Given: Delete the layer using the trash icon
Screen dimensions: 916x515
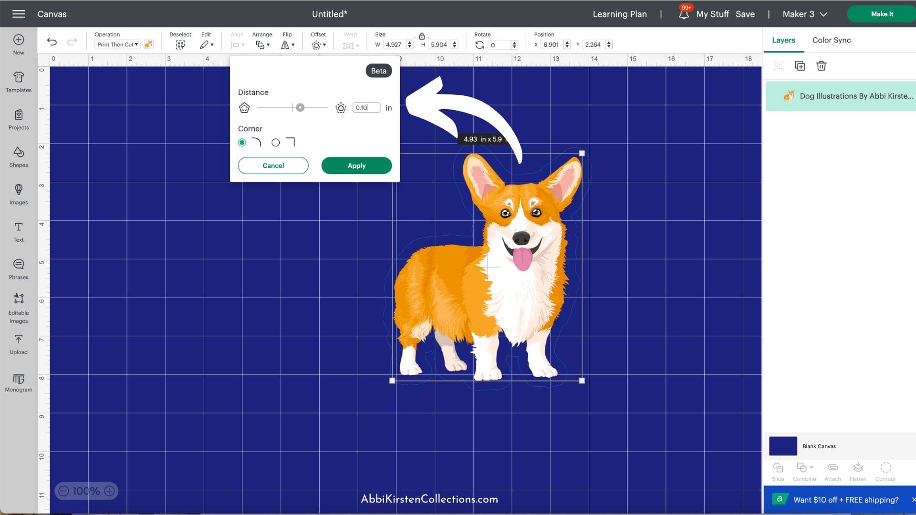Looking at the screenshot, I should [x=821, y=66].
